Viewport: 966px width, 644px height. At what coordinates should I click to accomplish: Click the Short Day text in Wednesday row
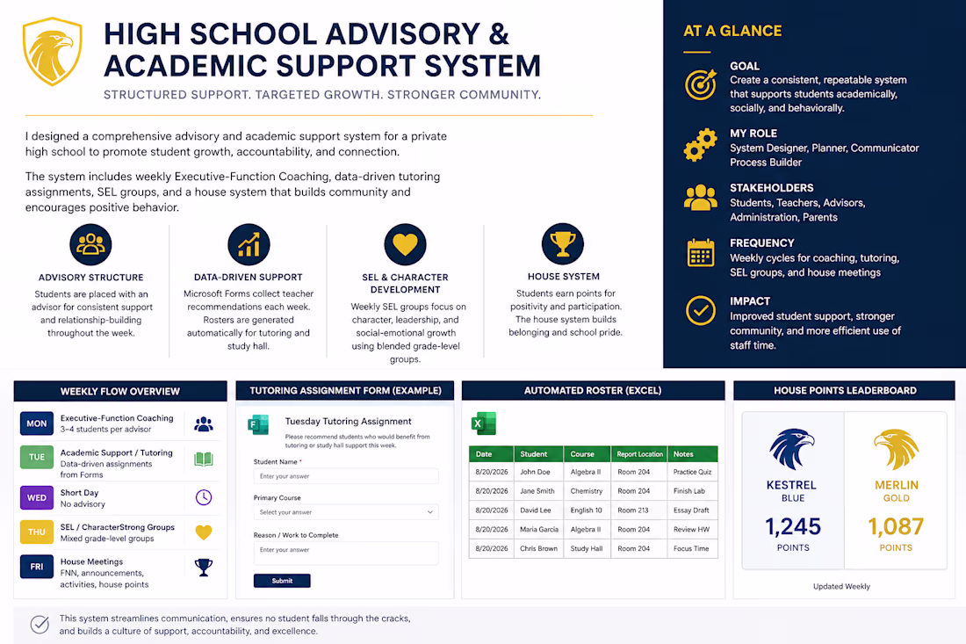pyautogui.click(x=79, y=493)
